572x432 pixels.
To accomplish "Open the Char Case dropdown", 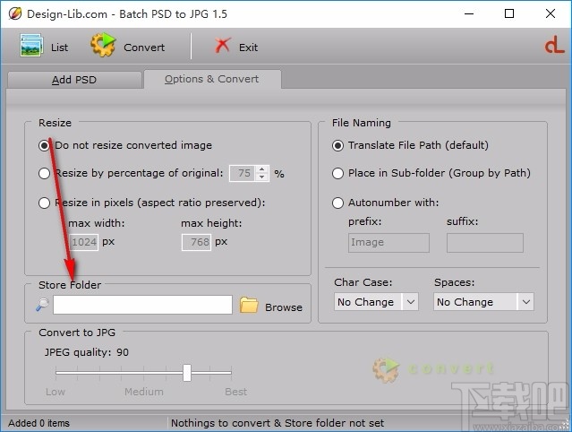I will [376, 302].
